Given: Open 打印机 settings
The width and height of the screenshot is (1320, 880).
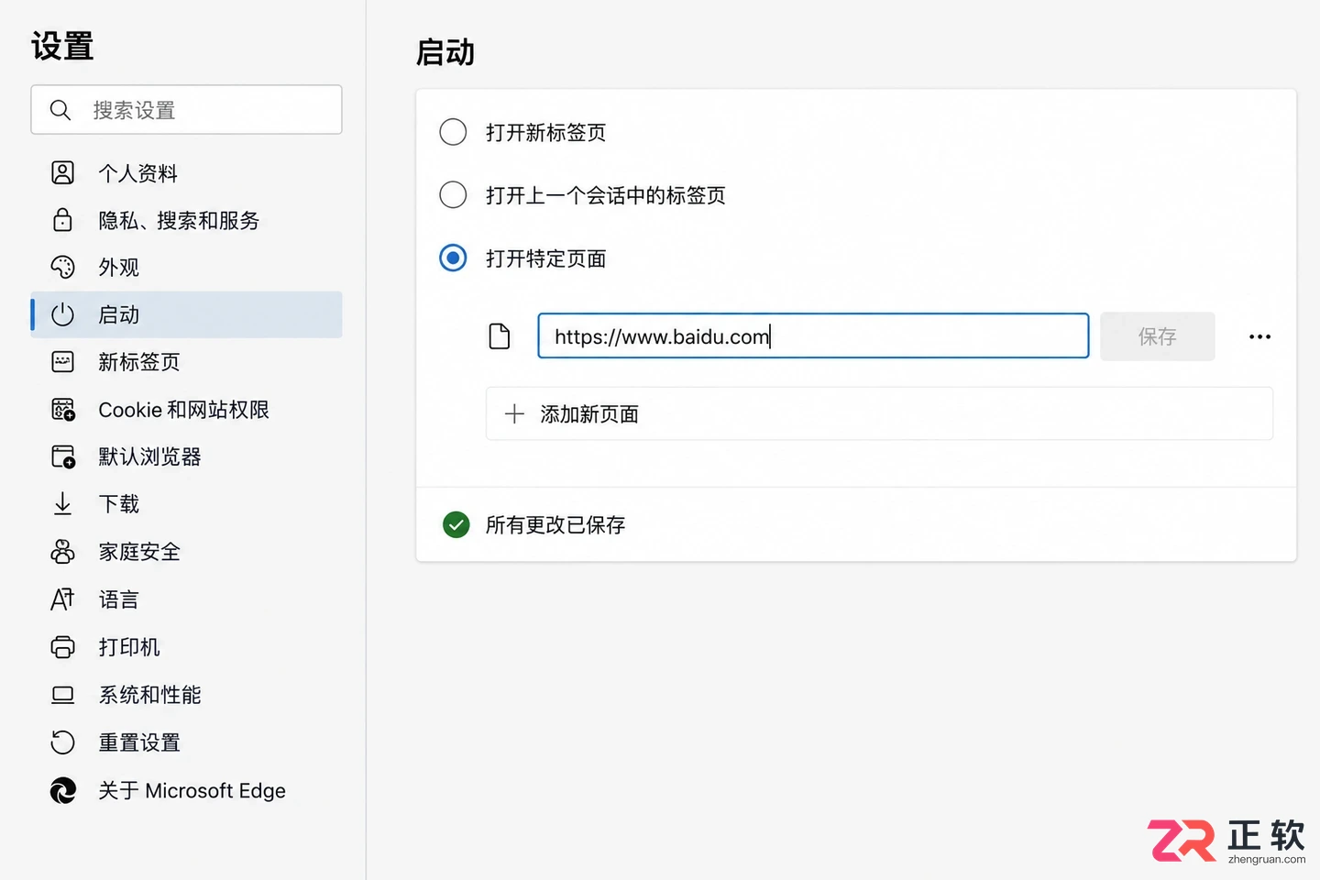Looking at the screenshot, I should [186, 647].
